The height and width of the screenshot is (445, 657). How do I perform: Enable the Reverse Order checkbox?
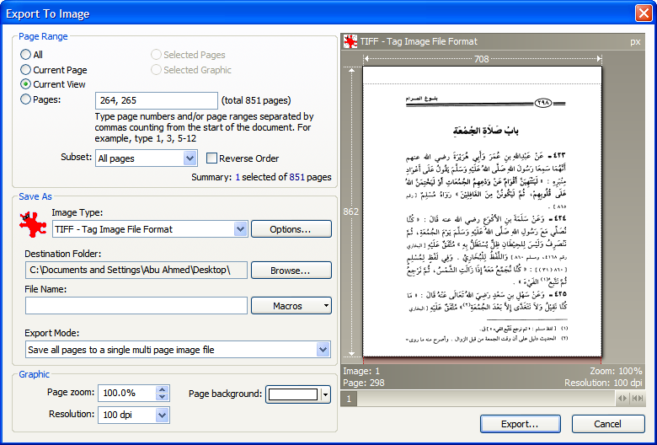[212, 158]
